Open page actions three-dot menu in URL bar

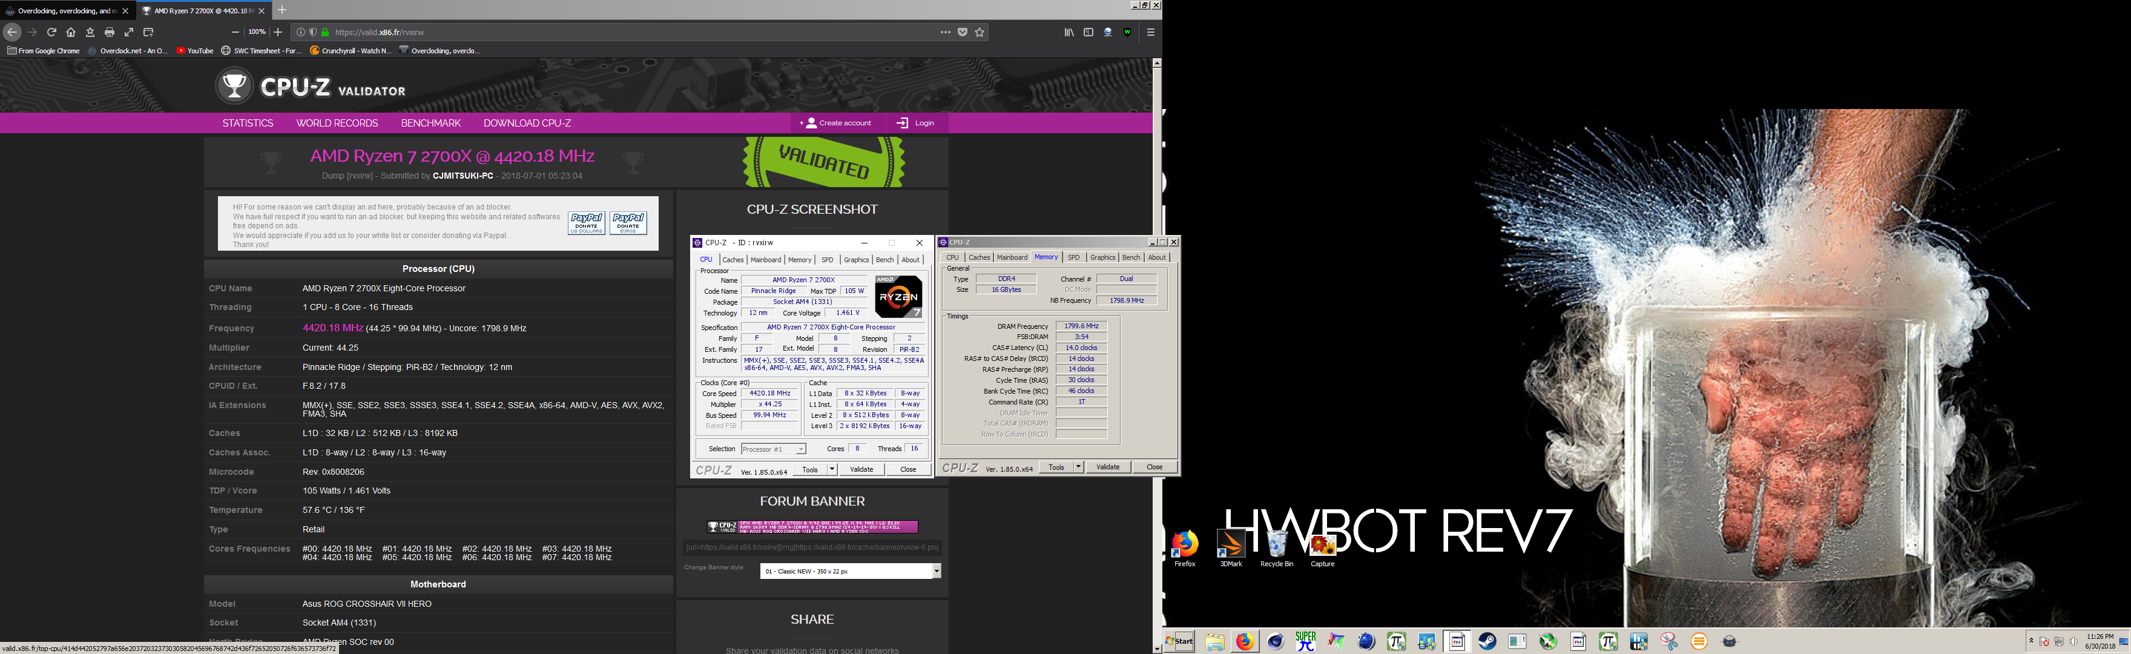tap(946, 32)
